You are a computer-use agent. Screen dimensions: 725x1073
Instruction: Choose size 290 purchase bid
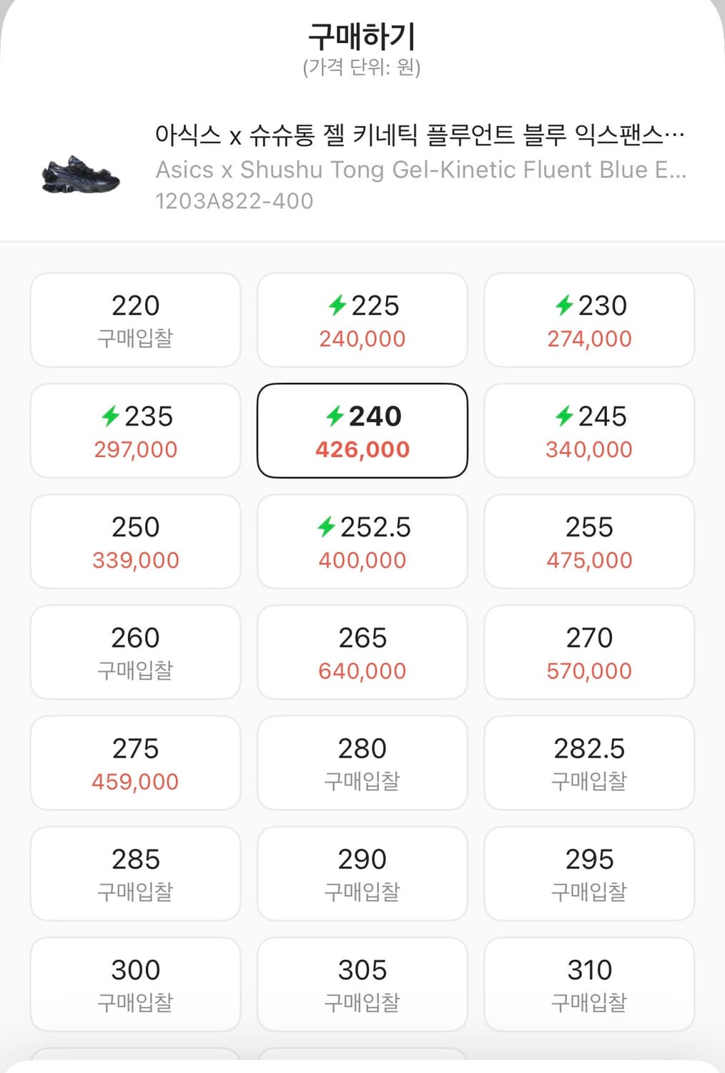click(x=362, y=873)
